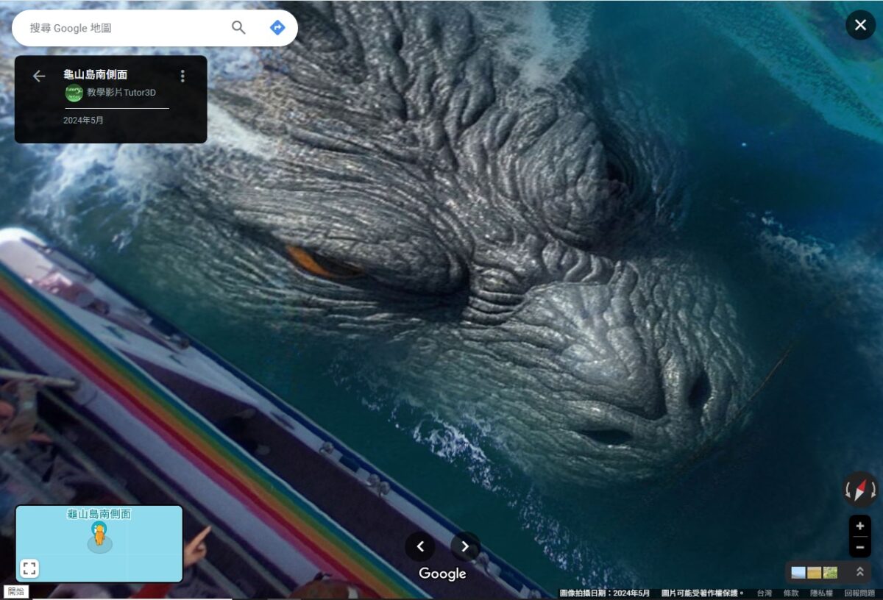Viewport: 883px width, 600px height.
Task: Close Street View with the X button
Action: pyautogui.click(x=860, y=25)
